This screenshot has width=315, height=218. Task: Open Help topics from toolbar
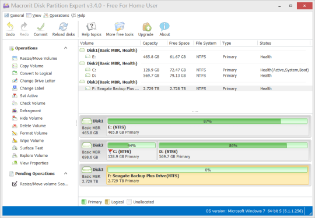click(x=92, y=29)
